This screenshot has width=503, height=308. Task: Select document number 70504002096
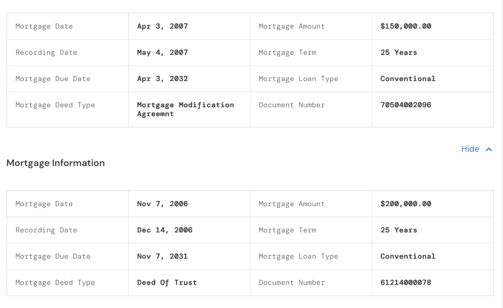click(x=406, y=105)
